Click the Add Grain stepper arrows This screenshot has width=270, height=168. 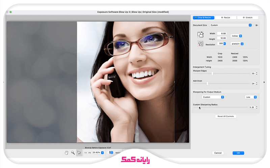[256, 83]
